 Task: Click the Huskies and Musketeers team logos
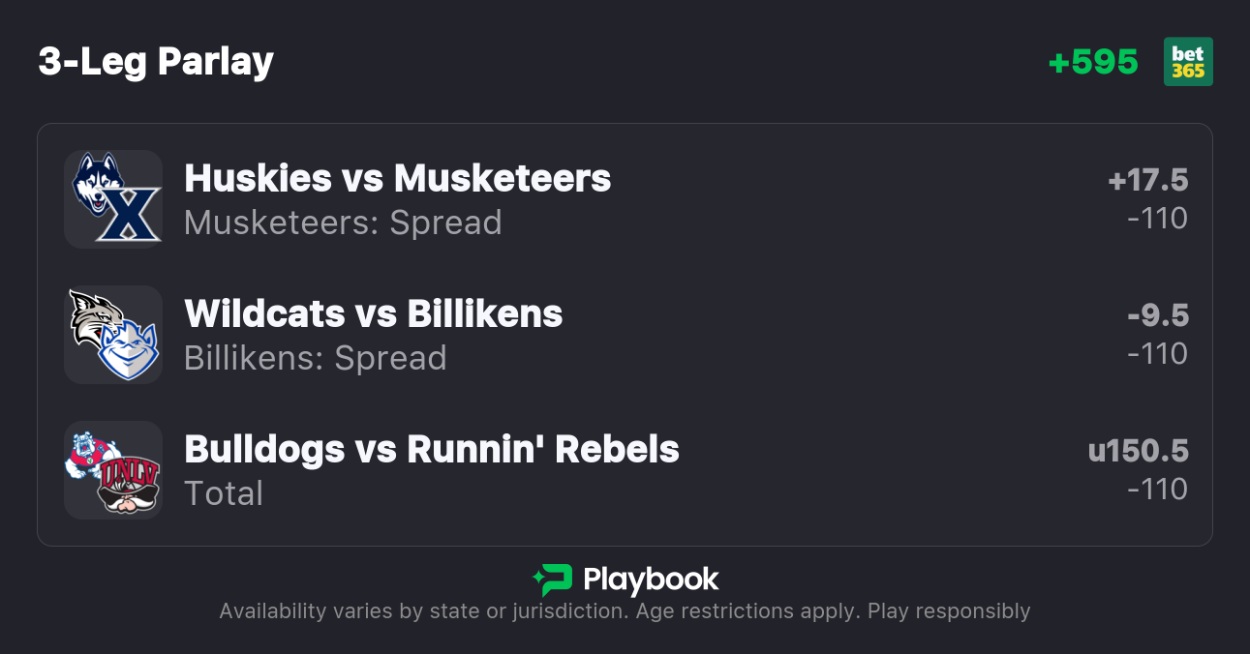click(x=113, y=198)
